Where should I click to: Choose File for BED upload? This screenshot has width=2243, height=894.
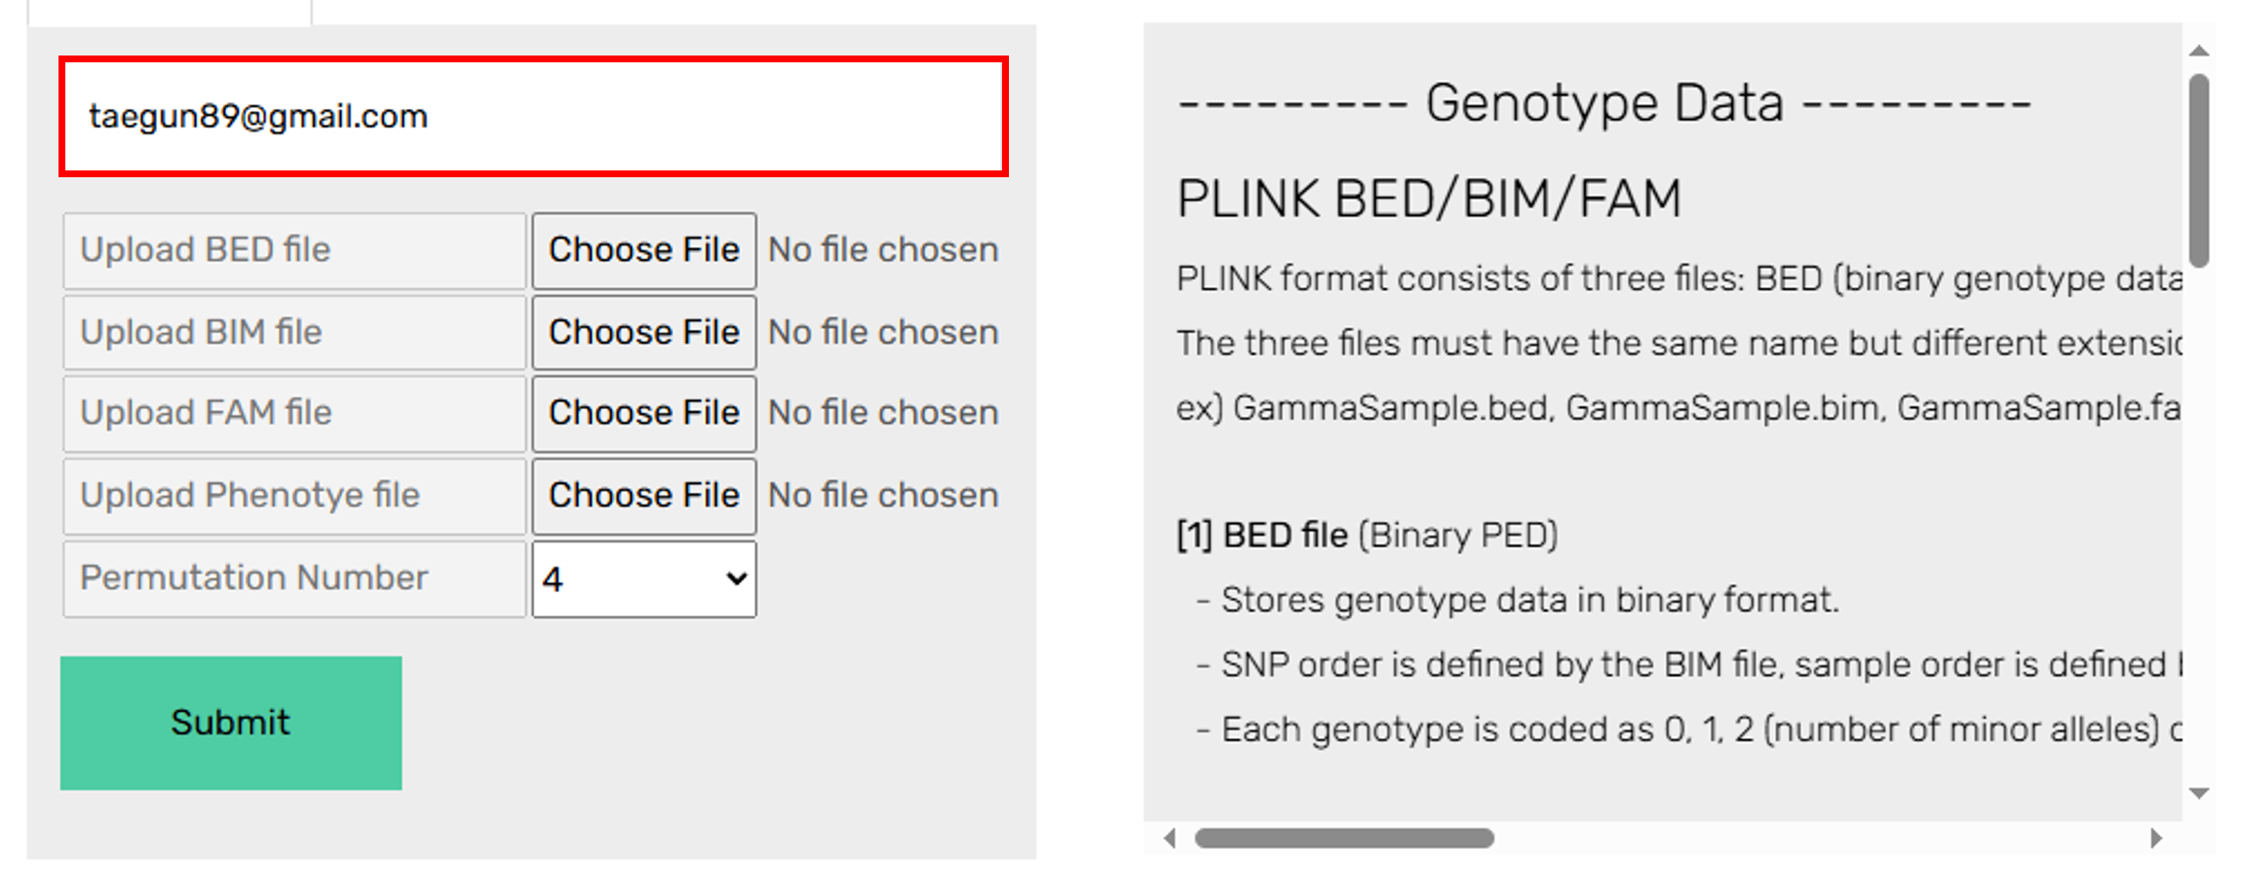point(643,250)
